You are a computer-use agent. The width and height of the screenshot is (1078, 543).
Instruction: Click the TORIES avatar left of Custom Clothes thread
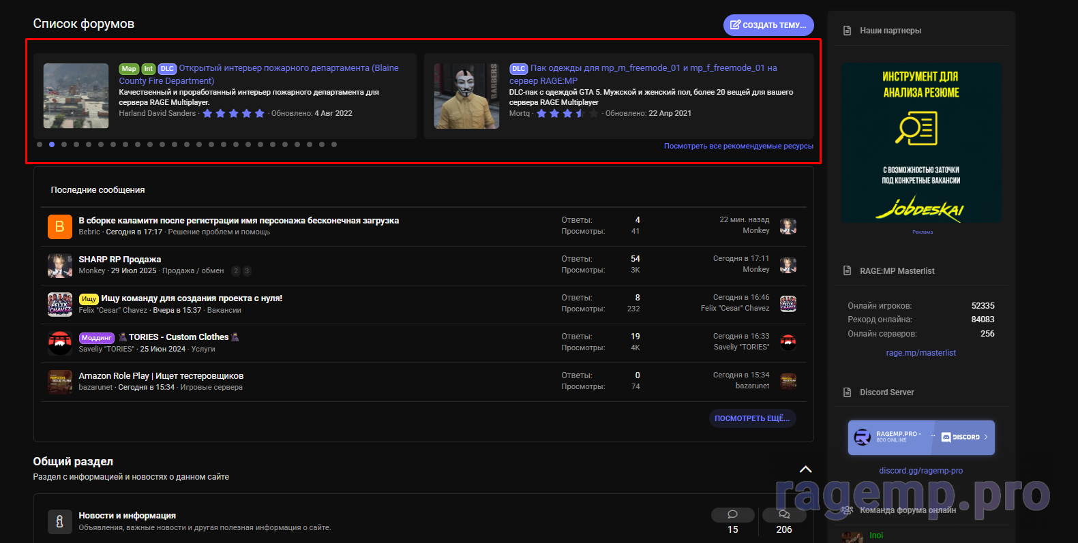(x=59, y=343)
